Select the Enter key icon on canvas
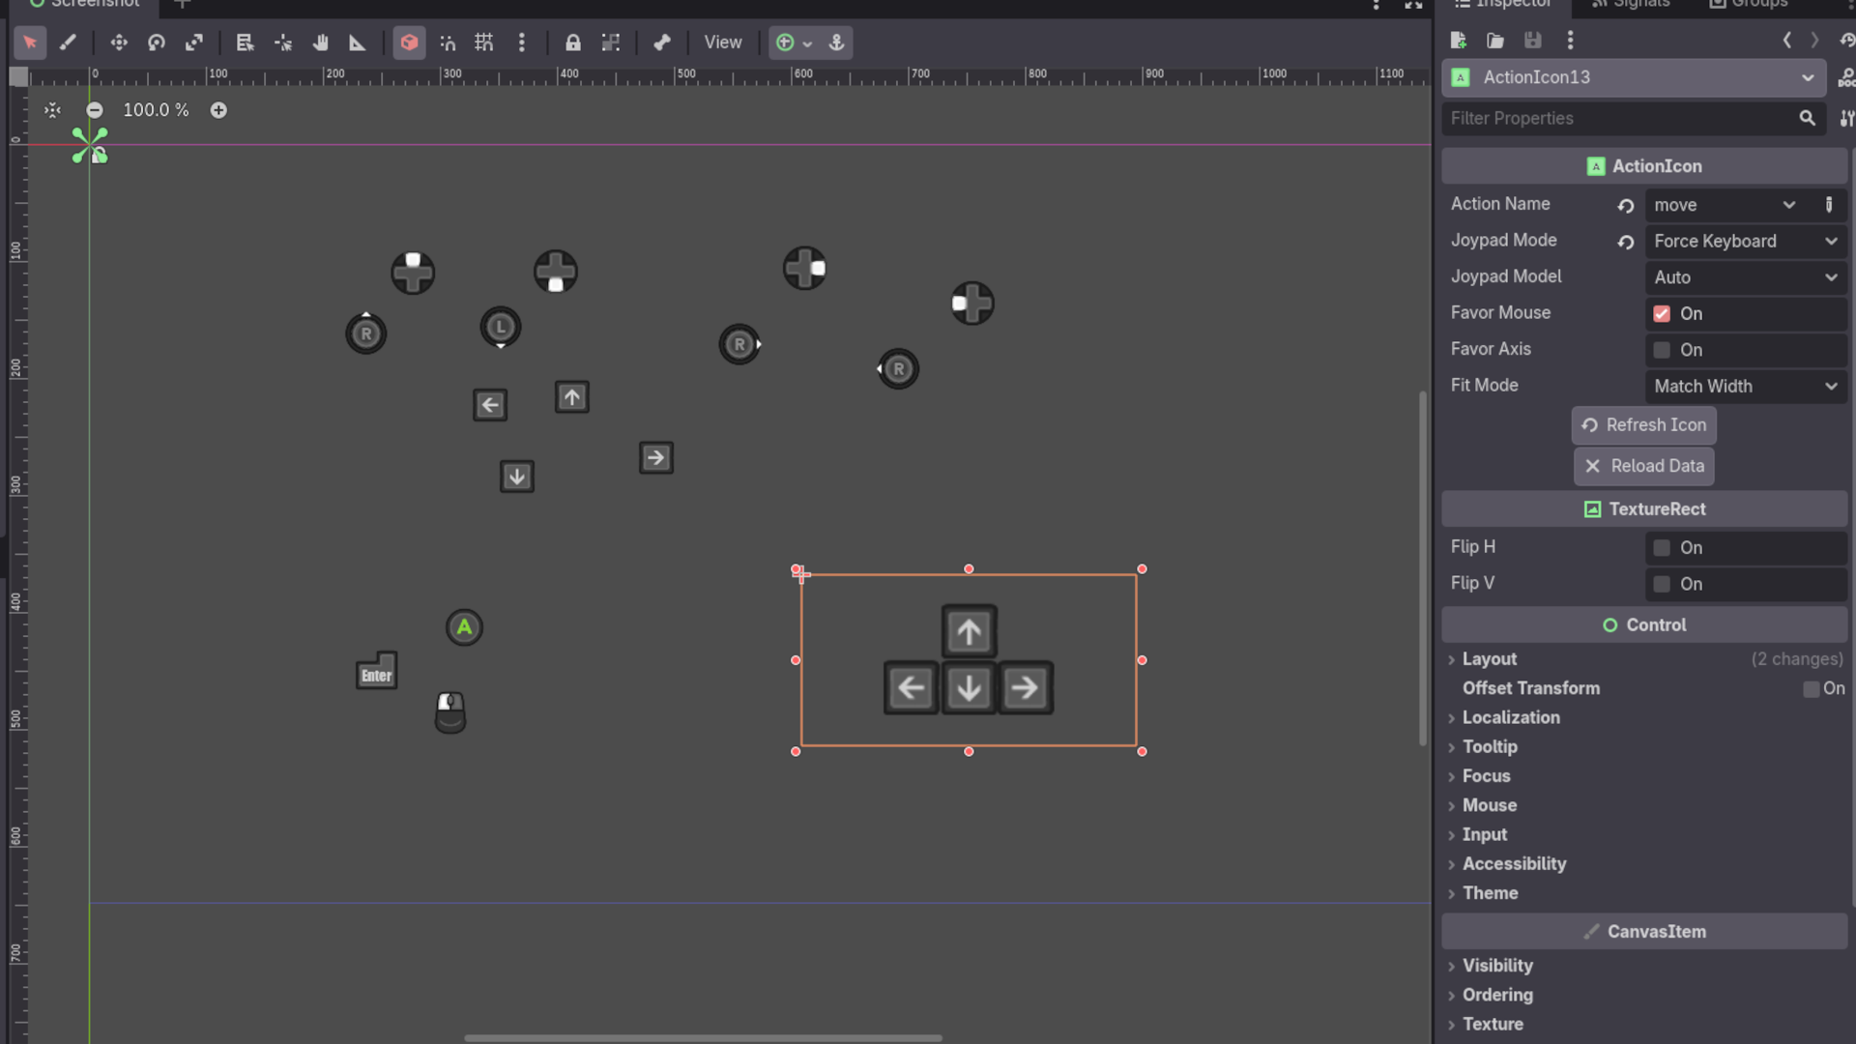 (376, 670)
